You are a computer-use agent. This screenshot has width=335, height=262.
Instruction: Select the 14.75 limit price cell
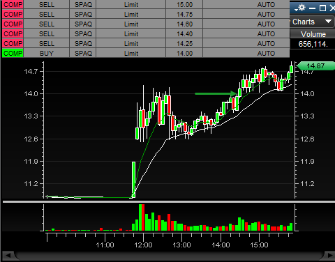(184, 15)
